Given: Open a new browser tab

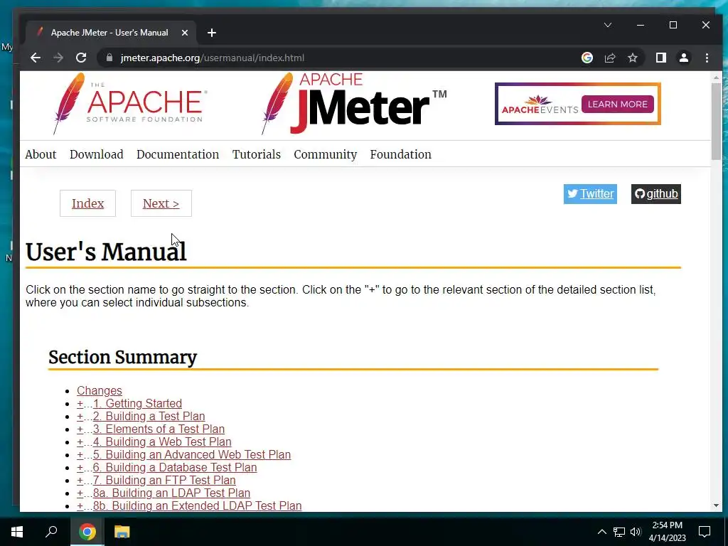Looking at the screenshot, I should (x=212, y=33).
